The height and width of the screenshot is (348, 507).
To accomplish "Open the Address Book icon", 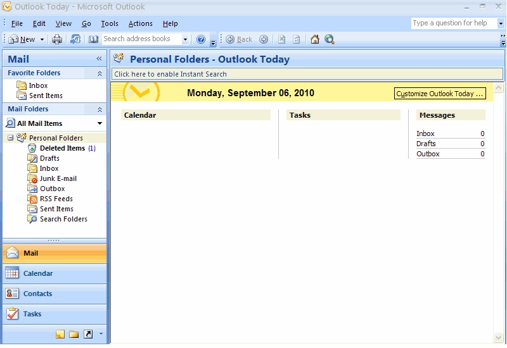I will [x=93, y=39].
